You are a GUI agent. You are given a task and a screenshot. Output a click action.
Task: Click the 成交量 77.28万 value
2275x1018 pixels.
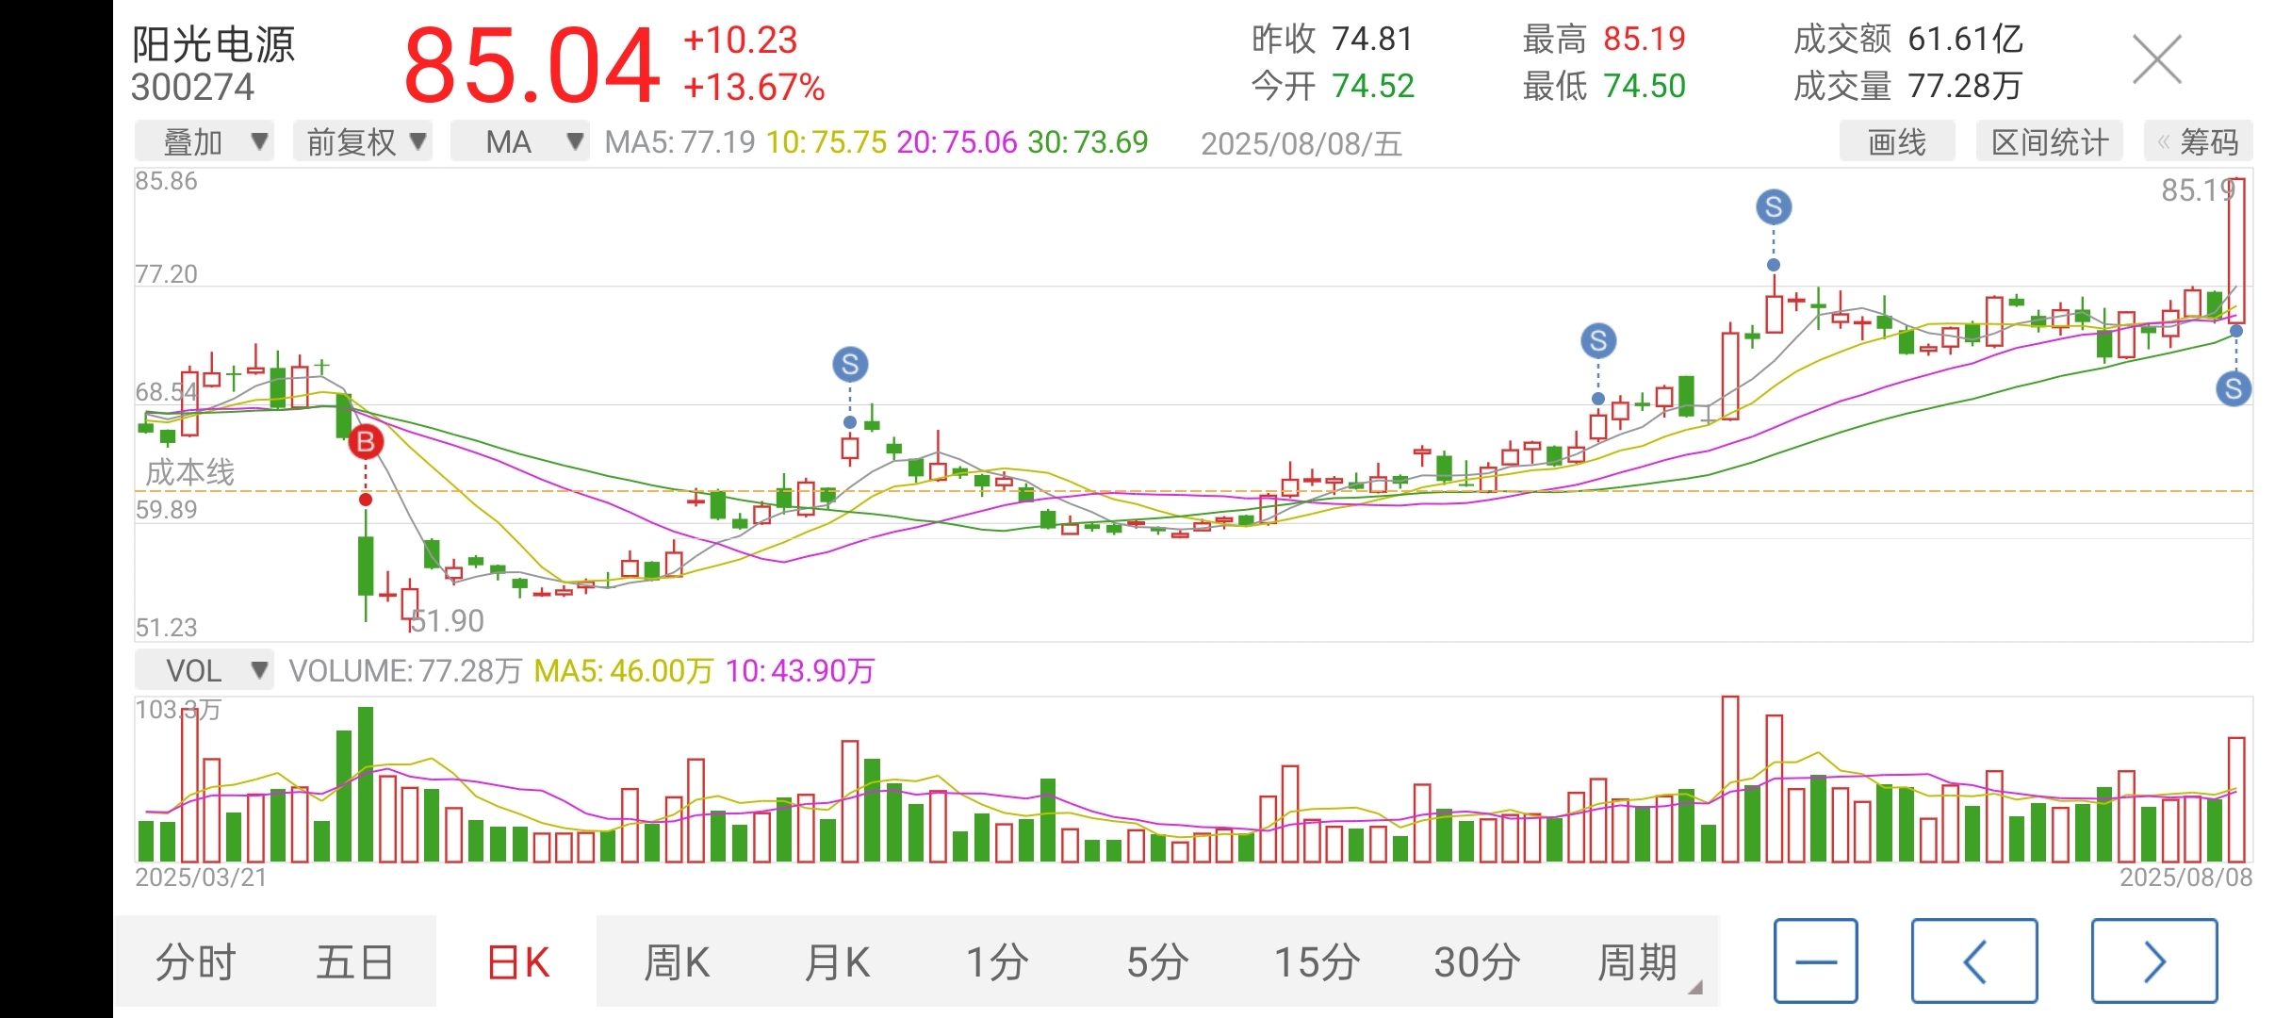click(x=1908, y=86)
